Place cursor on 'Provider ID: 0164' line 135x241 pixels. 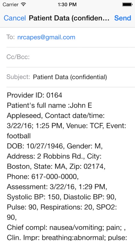35,95
